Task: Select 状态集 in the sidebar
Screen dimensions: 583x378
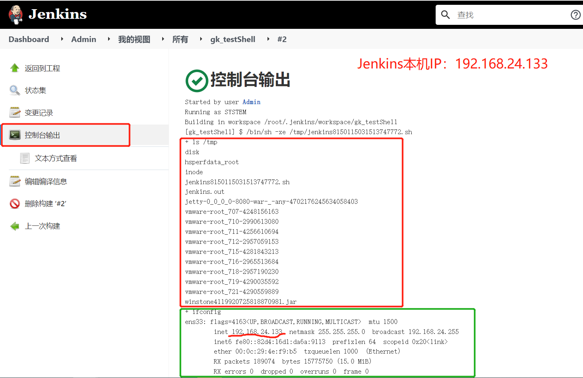Action: coord(36,90)
